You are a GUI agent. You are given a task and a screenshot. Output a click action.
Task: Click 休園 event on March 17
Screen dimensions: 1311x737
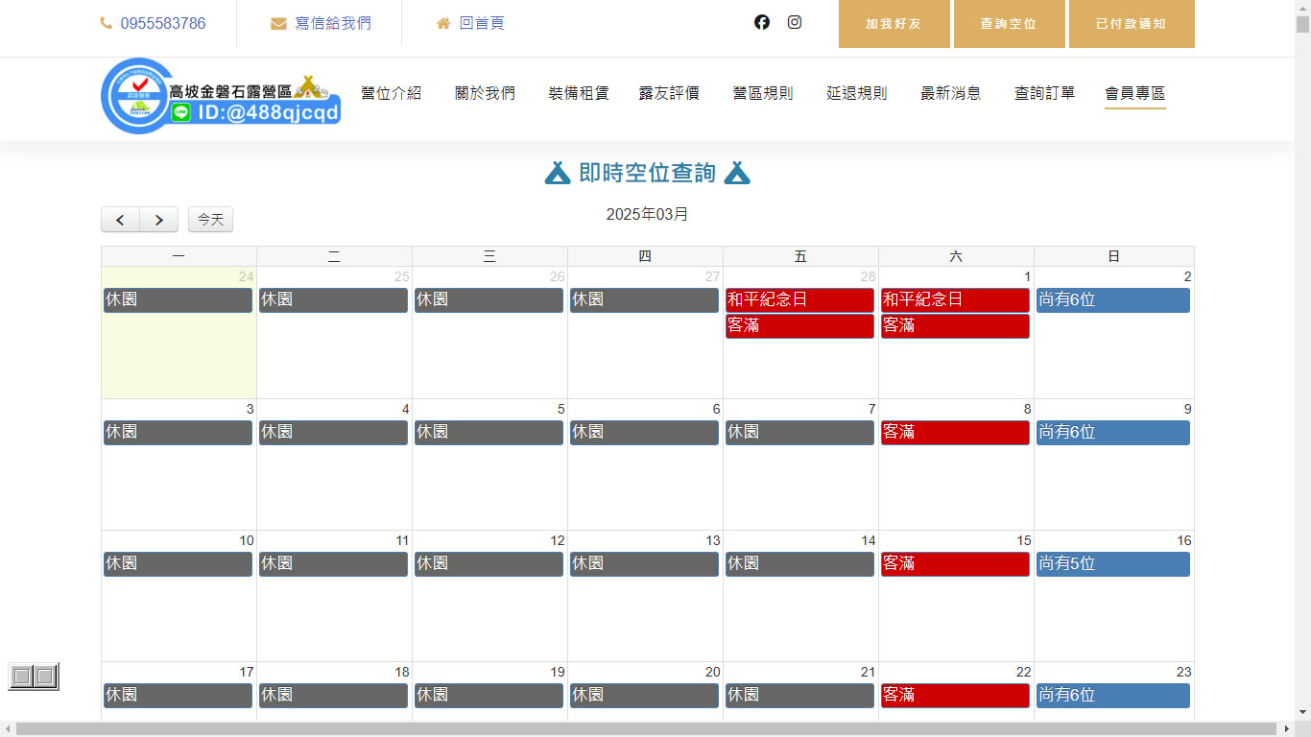point(179,696)
